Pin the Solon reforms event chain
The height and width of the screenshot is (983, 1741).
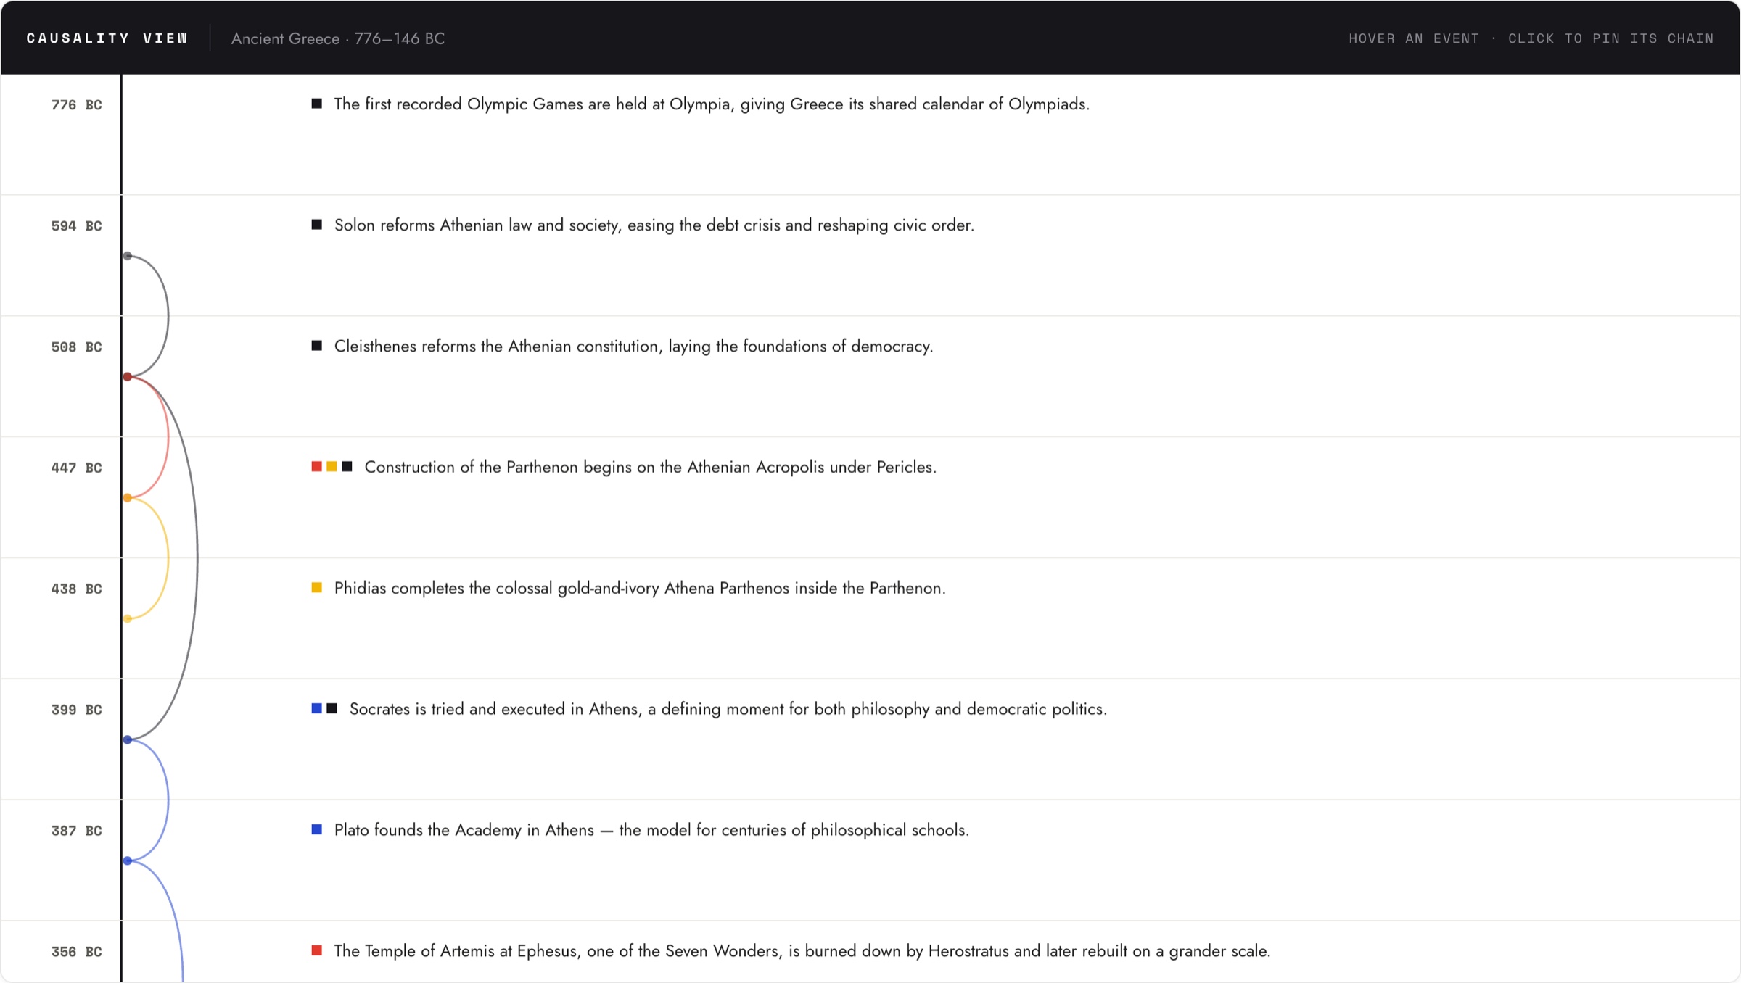pyautogui.click(x=654, y=225)
